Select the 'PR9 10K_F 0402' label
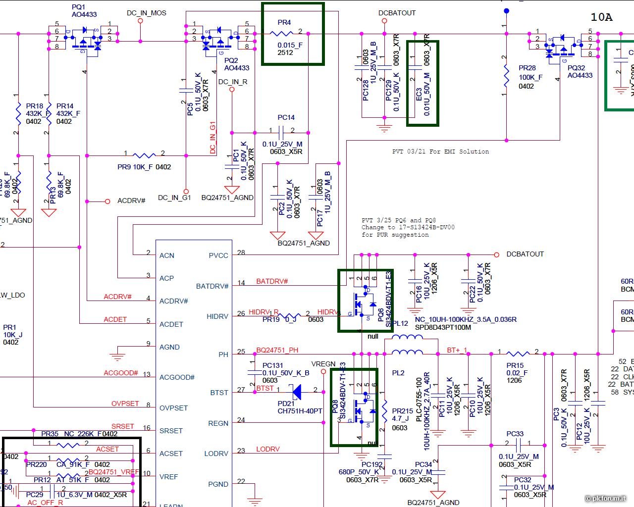This screenshot has height=507, width=634. [x=144, y=167]
